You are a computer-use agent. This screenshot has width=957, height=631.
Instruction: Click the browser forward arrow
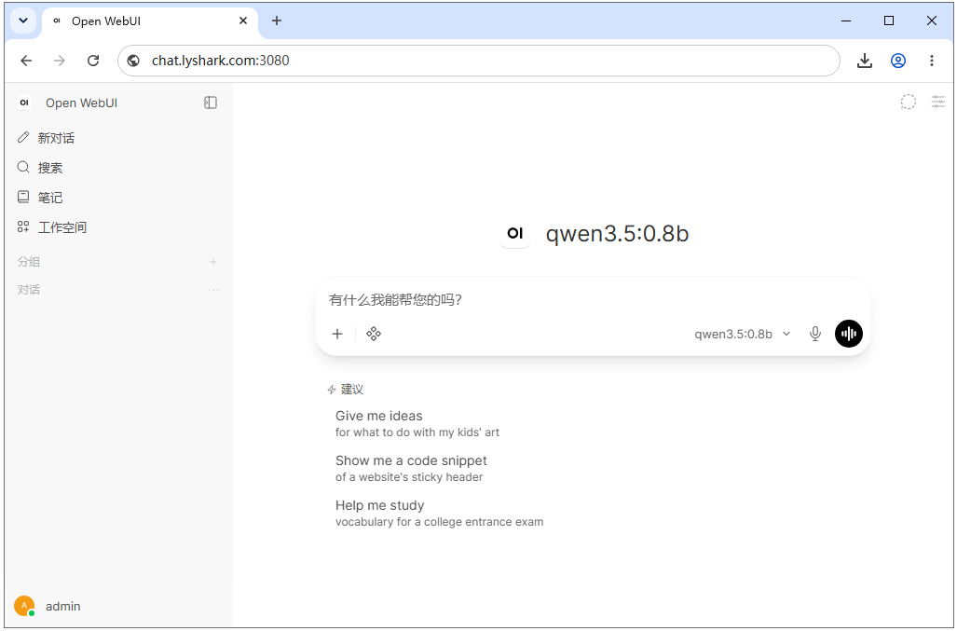click(x=60, y=61)
